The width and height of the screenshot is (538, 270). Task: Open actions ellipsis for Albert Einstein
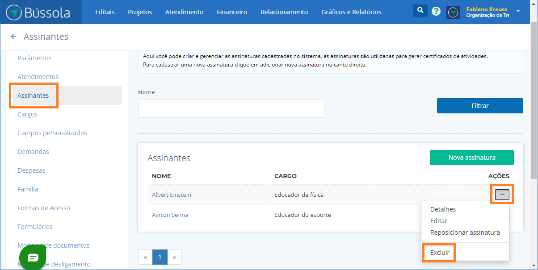pos(502,195)
